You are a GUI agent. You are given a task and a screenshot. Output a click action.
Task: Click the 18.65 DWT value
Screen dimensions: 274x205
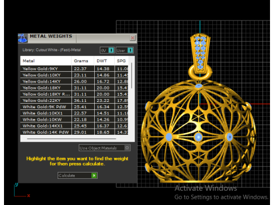(x=103, y=132)
